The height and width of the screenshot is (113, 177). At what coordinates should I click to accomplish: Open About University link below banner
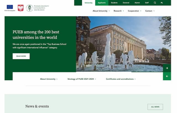49,79
